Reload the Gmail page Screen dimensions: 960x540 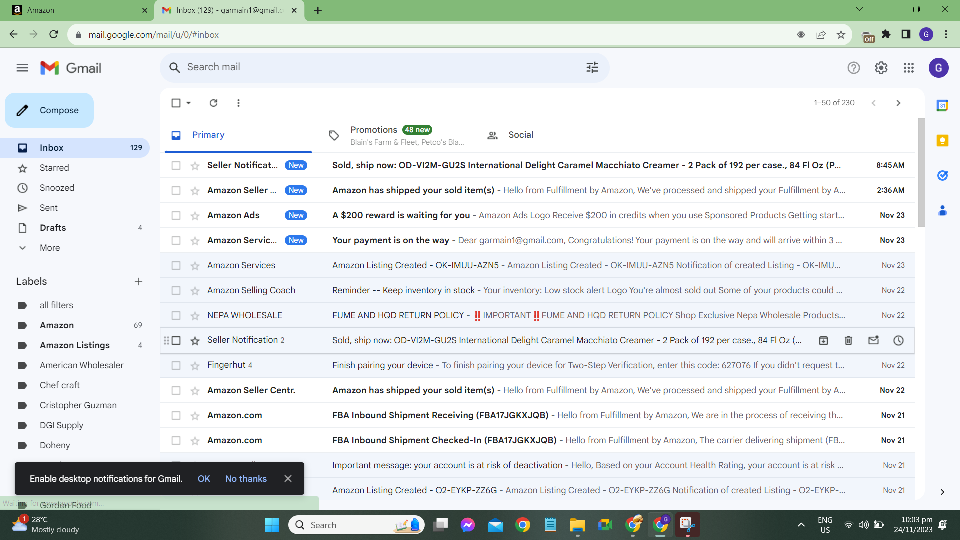[54, 34]
